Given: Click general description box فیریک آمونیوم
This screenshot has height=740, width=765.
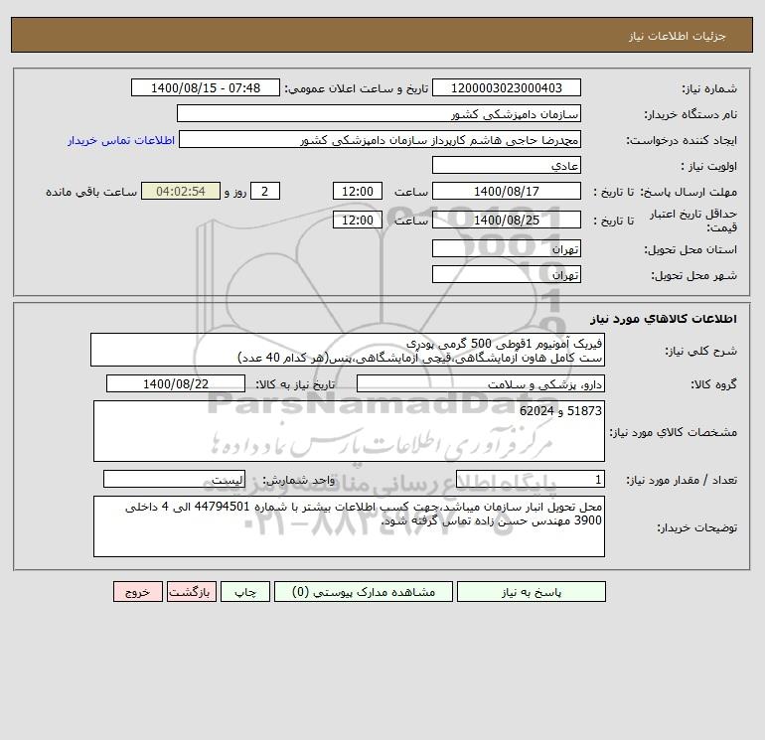Looking at the screenshot, I should [348, 350].
